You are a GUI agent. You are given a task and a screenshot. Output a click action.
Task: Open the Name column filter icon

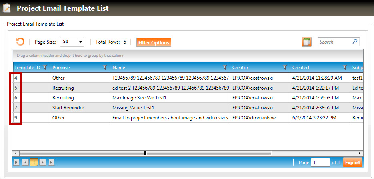(225, 67)
